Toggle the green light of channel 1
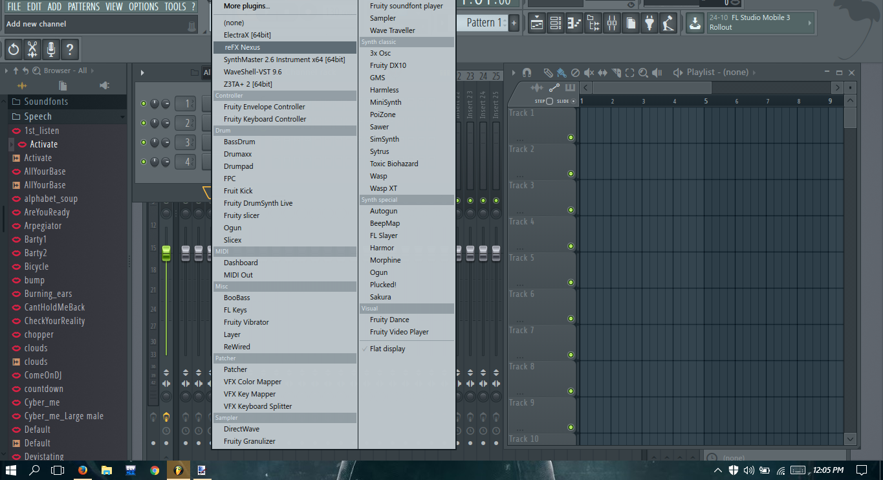Screen dimensions: 883x480 [x=144, y=104]
